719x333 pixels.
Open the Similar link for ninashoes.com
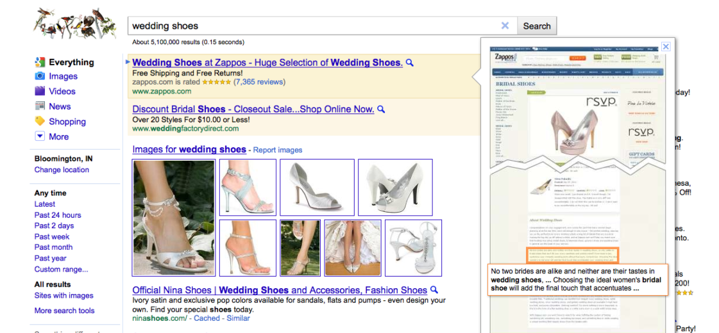coord(237,318)
